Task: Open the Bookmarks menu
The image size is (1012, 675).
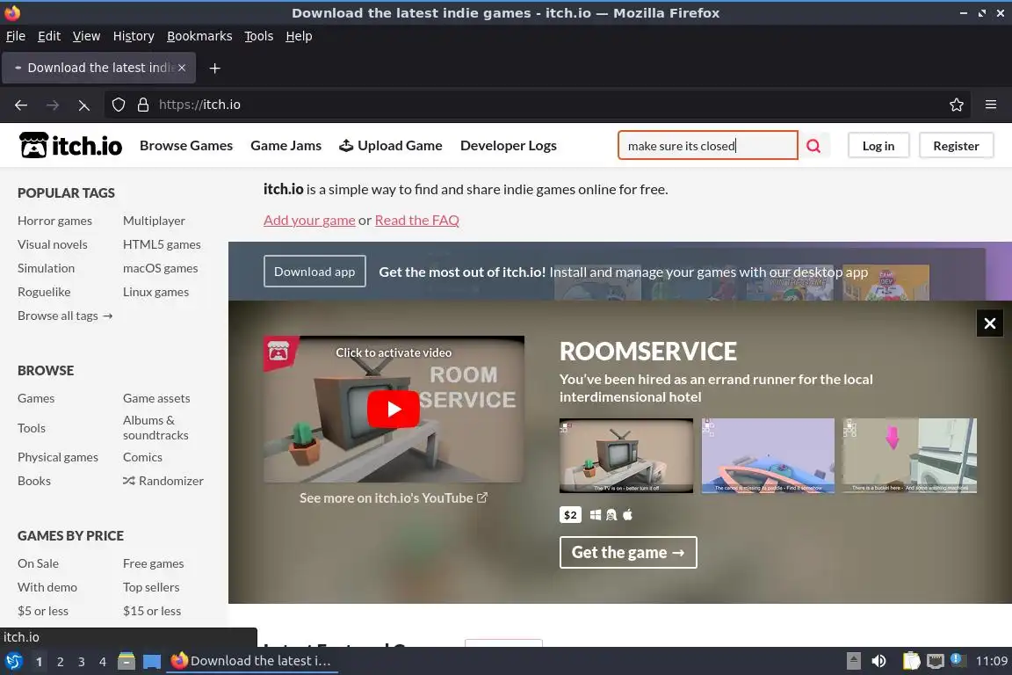Action: [x=199, y=36]
